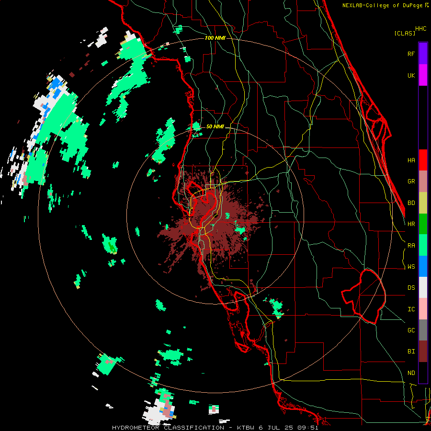Click the HR dark green legend swatch
The height and width of the screenshot is (431, 431).
pyautogui.click(x=423, y=224)
